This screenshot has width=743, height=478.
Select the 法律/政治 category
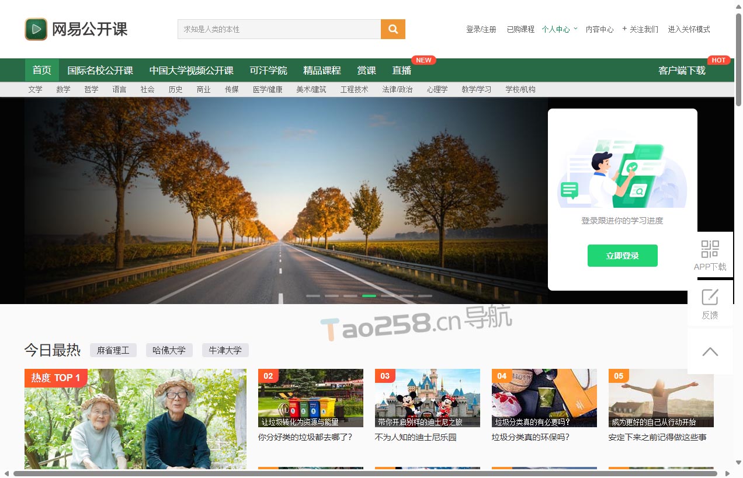tap(397, 89)
